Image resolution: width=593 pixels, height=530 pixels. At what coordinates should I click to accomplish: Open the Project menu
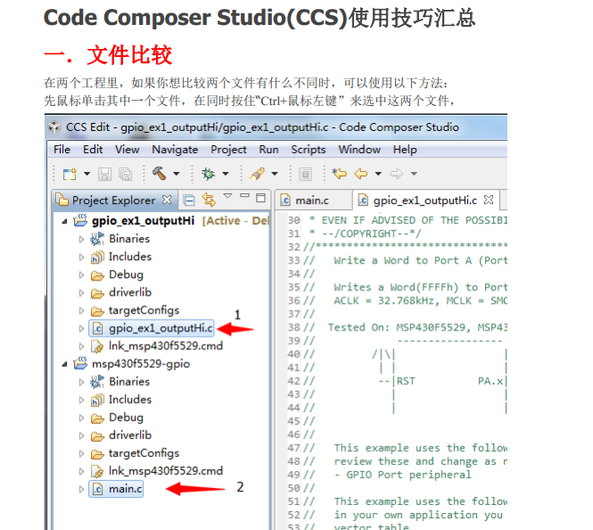pos(228,150)
